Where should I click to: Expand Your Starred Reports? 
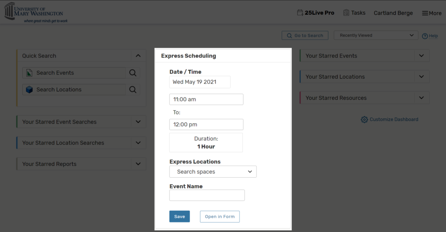pyautogui.click(x=138, y=164)
